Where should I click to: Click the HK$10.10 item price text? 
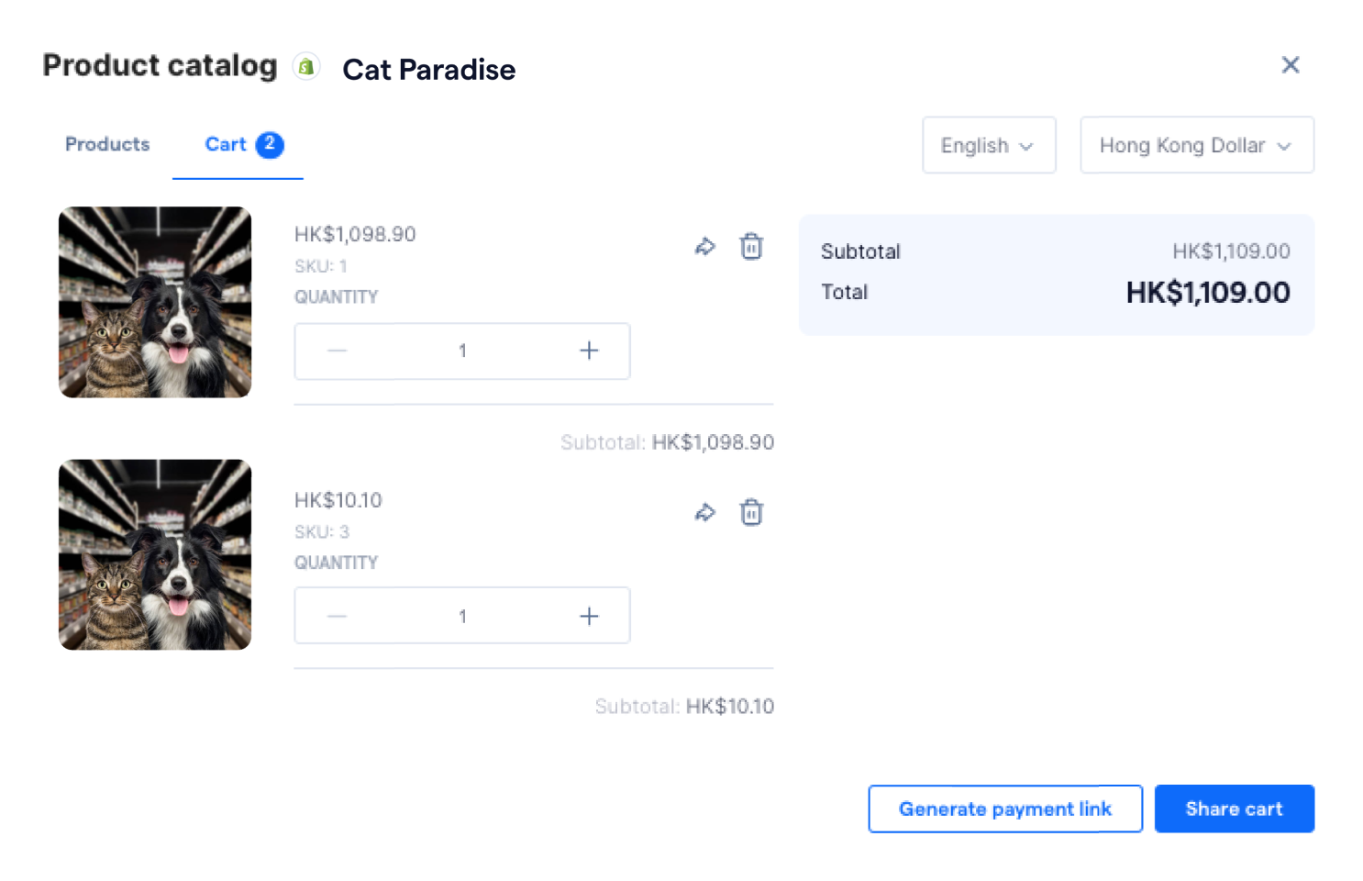(x=338, y=500)
